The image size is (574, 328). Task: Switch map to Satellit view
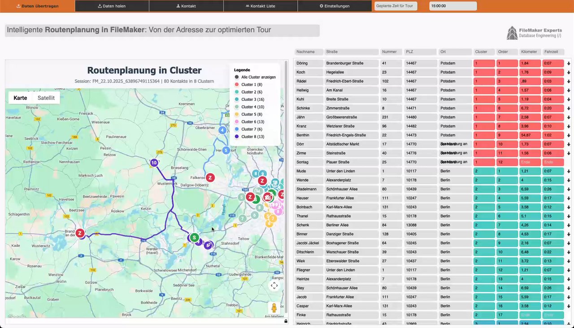click(46, 98)
